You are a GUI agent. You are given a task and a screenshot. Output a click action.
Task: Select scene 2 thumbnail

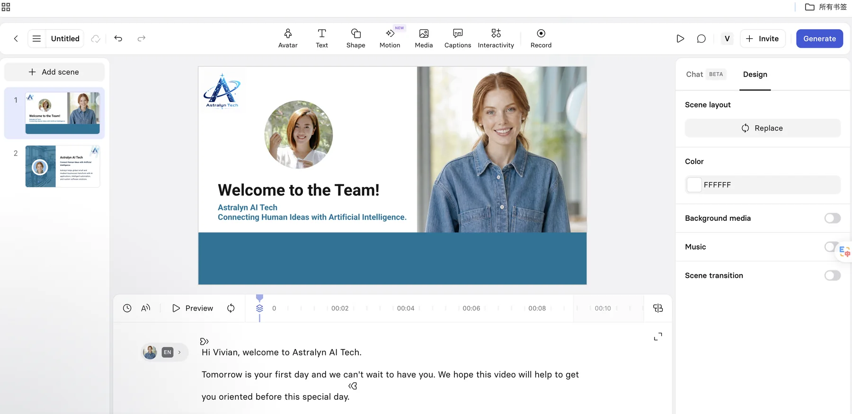click(x=62, y=166)
